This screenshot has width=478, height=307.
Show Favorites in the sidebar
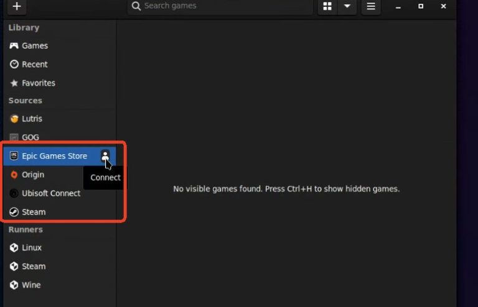pyautogui.click(x=60, y=83)
